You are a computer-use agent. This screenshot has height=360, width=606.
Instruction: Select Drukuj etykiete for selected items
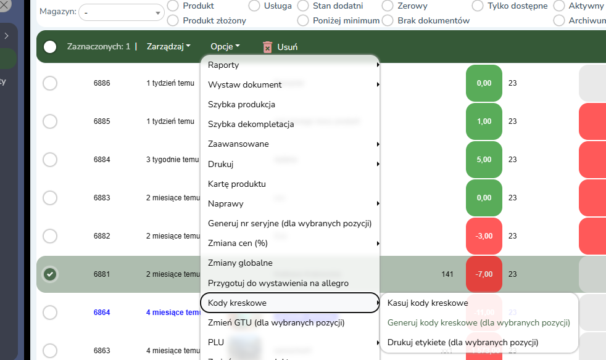pos(463,342)
